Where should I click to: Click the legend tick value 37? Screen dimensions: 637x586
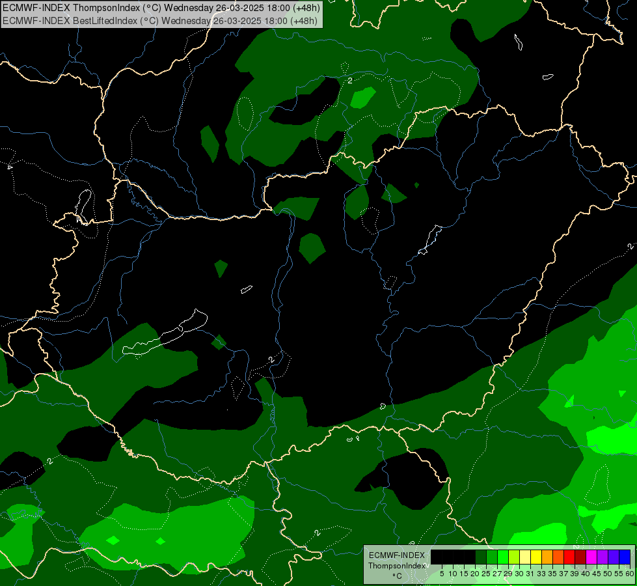click(563, 574)
